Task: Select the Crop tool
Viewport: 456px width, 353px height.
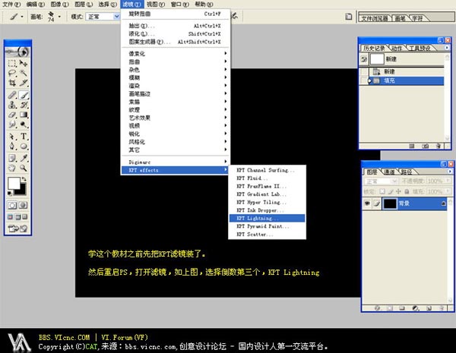Action: tap(12, 83)
